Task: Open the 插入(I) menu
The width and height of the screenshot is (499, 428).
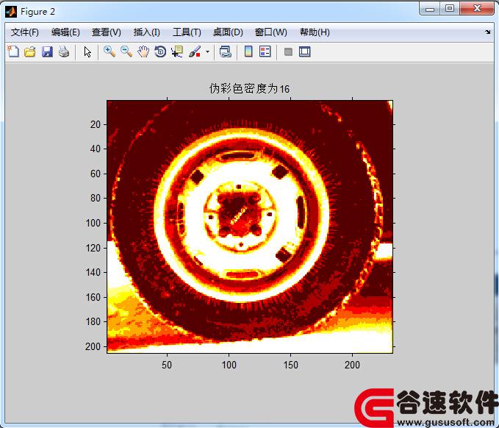Action: [x=146, y=32]
